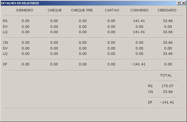Select the CHEQUE column header
This screenshot has height=122, width=187.
(55, 10)
